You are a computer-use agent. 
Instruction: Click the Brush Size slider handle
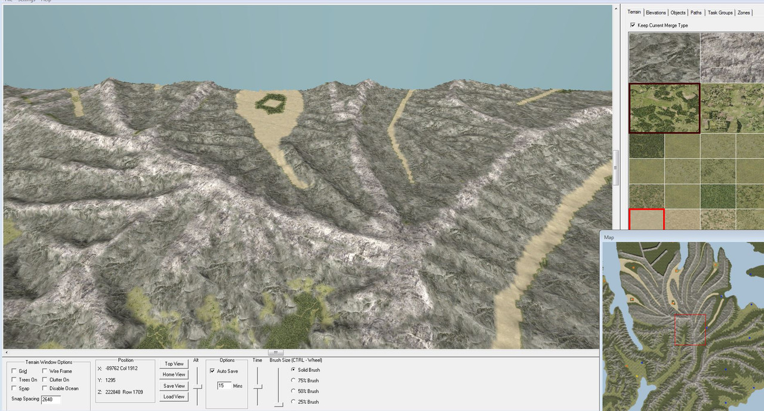pos(278,405)
